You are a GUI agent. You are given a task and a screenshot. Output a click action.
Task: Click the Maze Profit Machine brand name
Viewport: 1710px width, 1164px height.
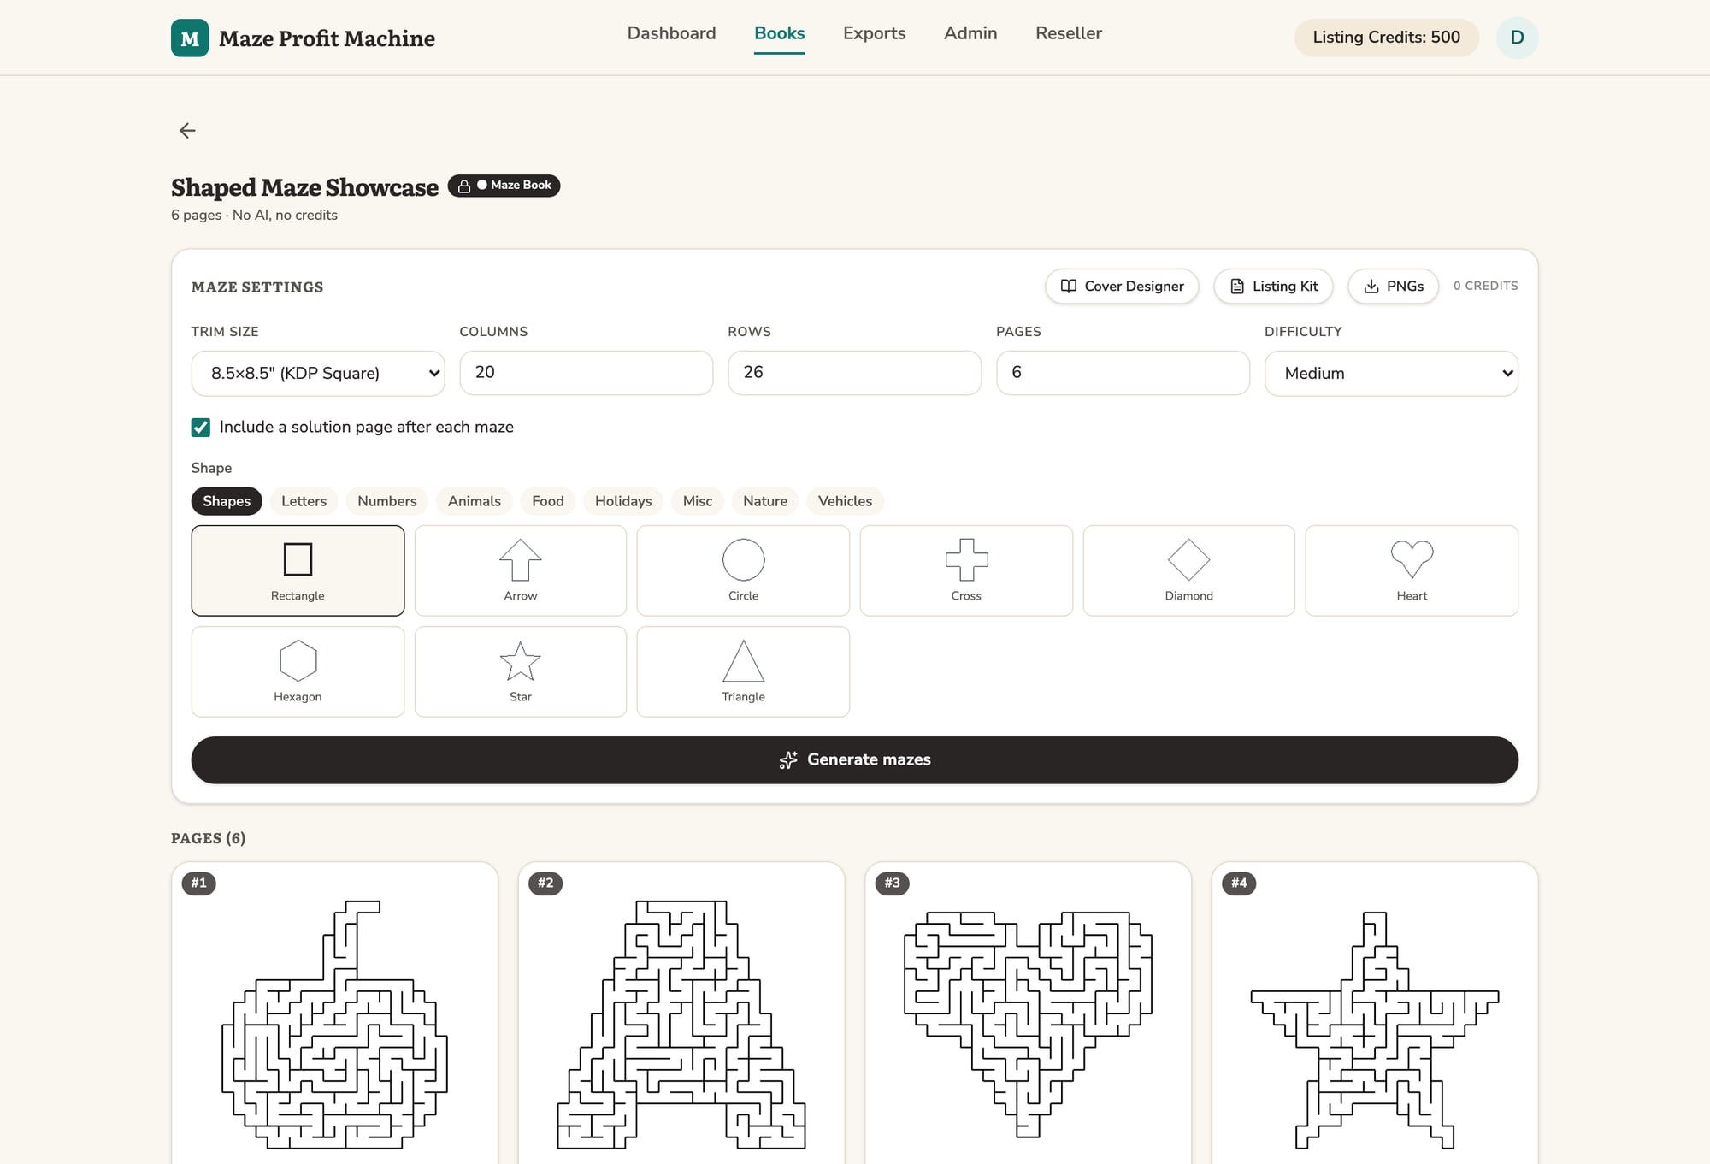(x=327, y=38)
